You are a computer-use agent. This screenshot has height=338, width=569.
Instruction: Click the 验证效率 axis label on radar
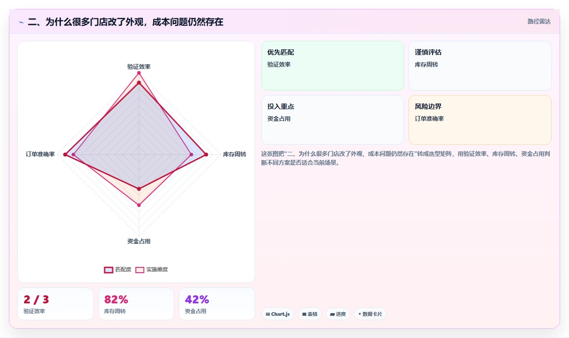(x=139, y=67)
